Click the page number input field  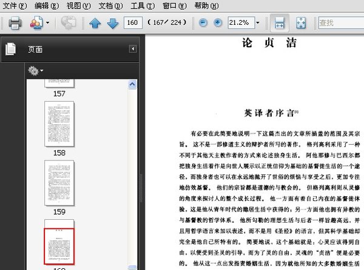point(132,23)
